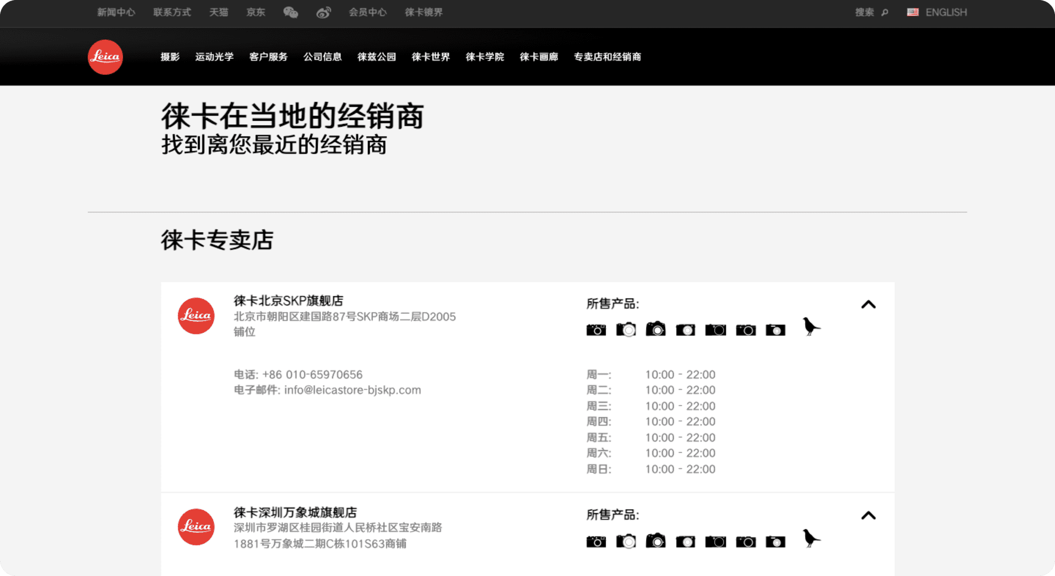1055x576 pixels.
Task: Click fifth camera icon in Shenzhen store products
Action: tap(716, 541)
